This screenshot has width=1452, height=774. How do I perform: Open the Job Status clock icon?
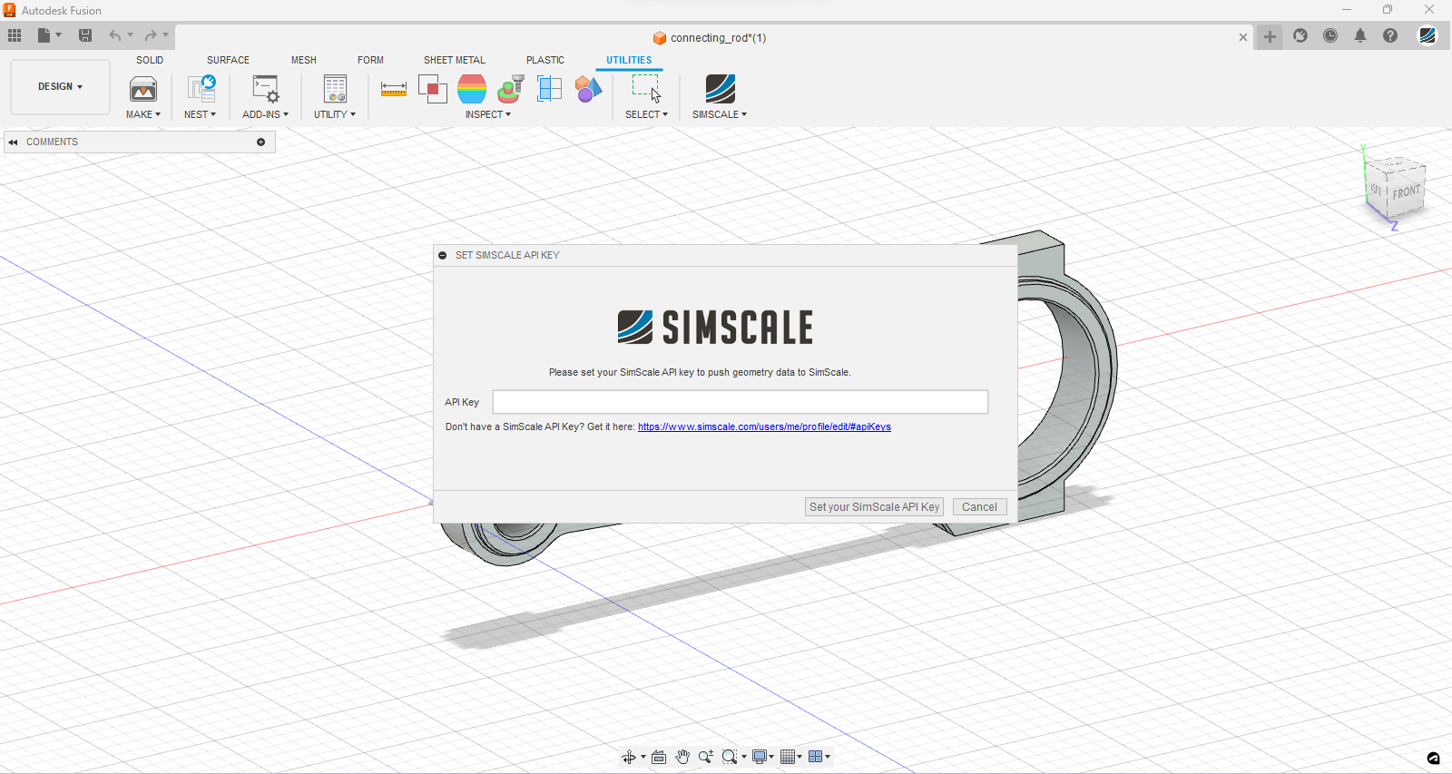tap(1330, 35)
